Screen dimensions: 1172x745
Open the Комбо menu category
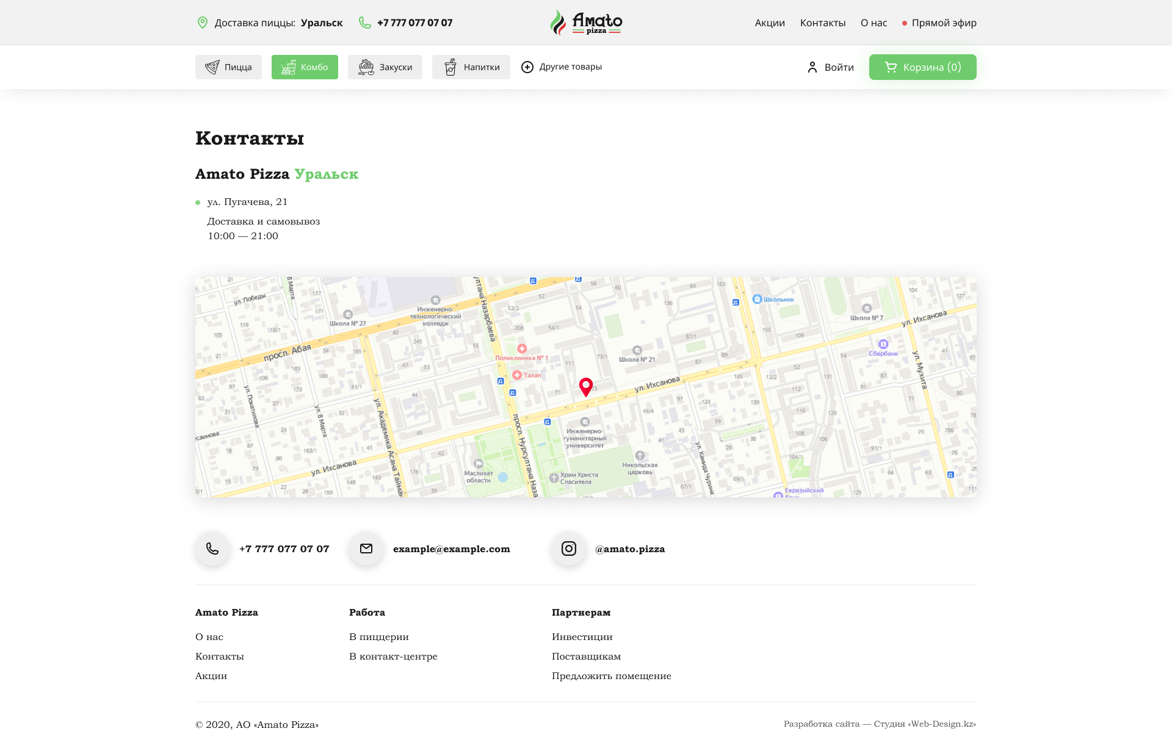coord(305,67)
